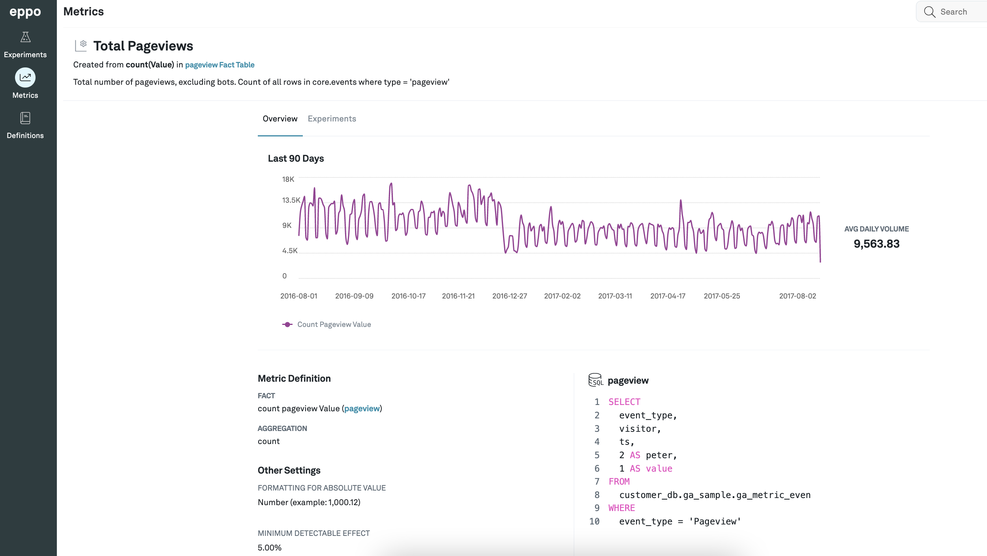Click the eppo logo
Viewport: 987px width, 556px height.
(x=25, y=12)
